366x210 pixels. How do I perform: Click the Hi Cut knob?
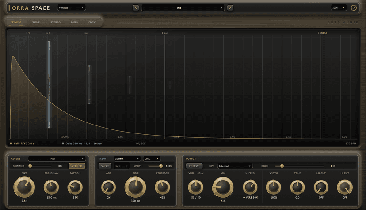pos(345,187)
